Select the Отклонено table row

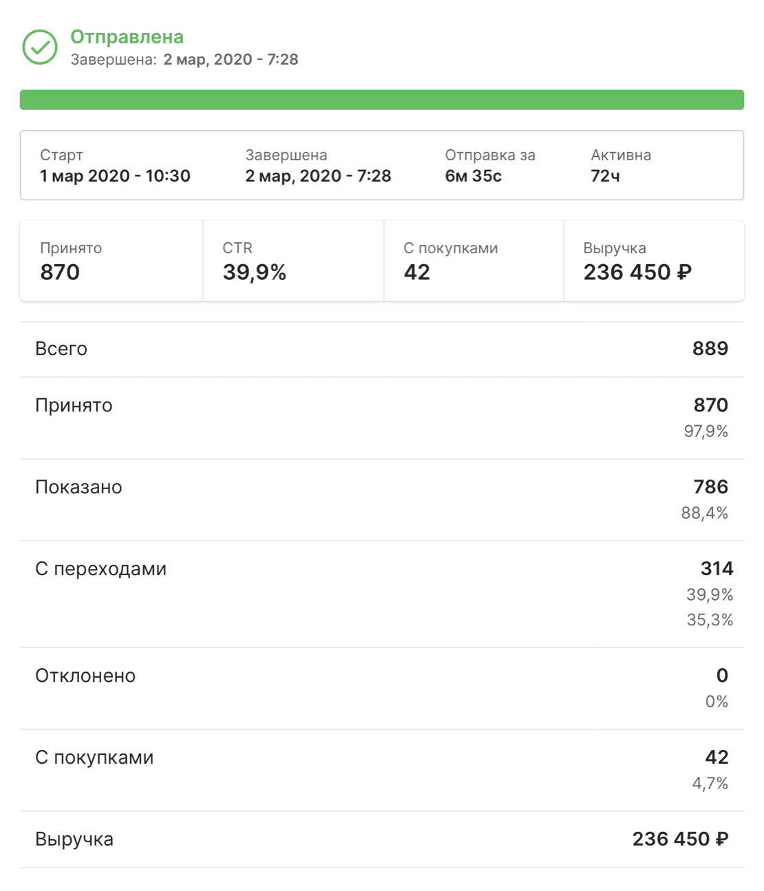pyautogui.click(x=382, y=689)
